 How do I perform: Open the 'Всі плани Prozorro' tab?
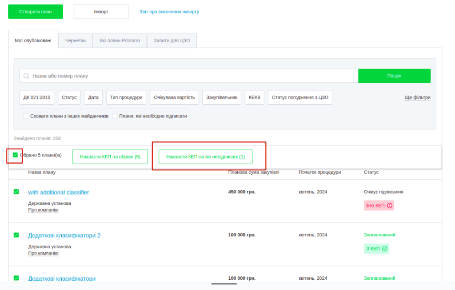(120, 40)
